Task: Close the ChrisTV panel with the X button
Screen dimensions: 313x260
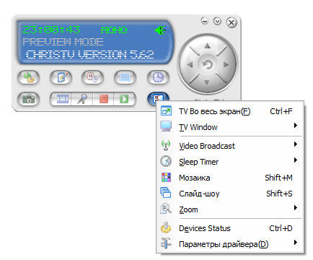Action: pyautogui.click(x=232, y=23)
